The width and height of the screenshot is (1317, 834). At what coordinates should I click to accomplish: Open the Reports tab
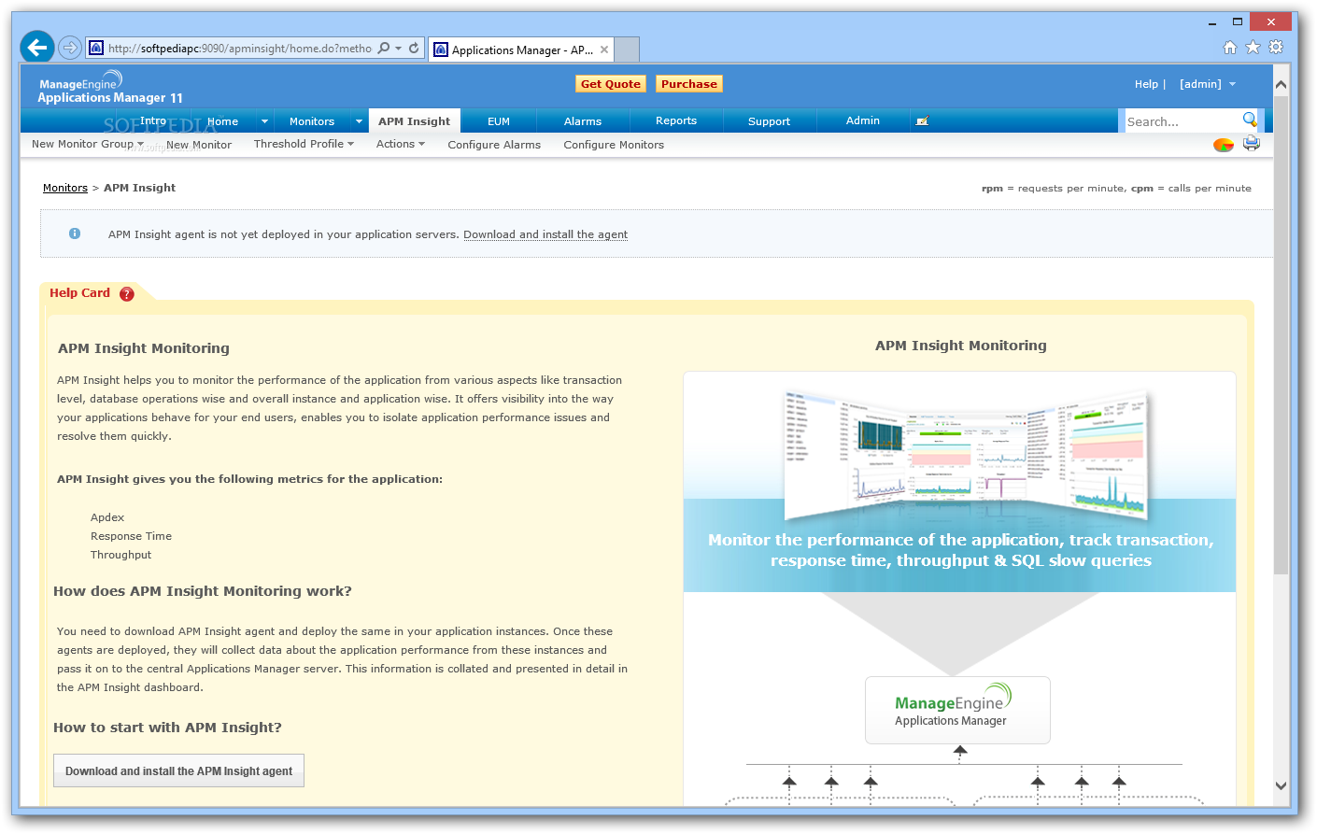676,121
